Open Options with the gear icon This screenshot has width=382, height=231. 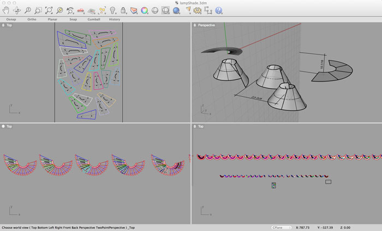pyautogui.click(x=198, y=10)
